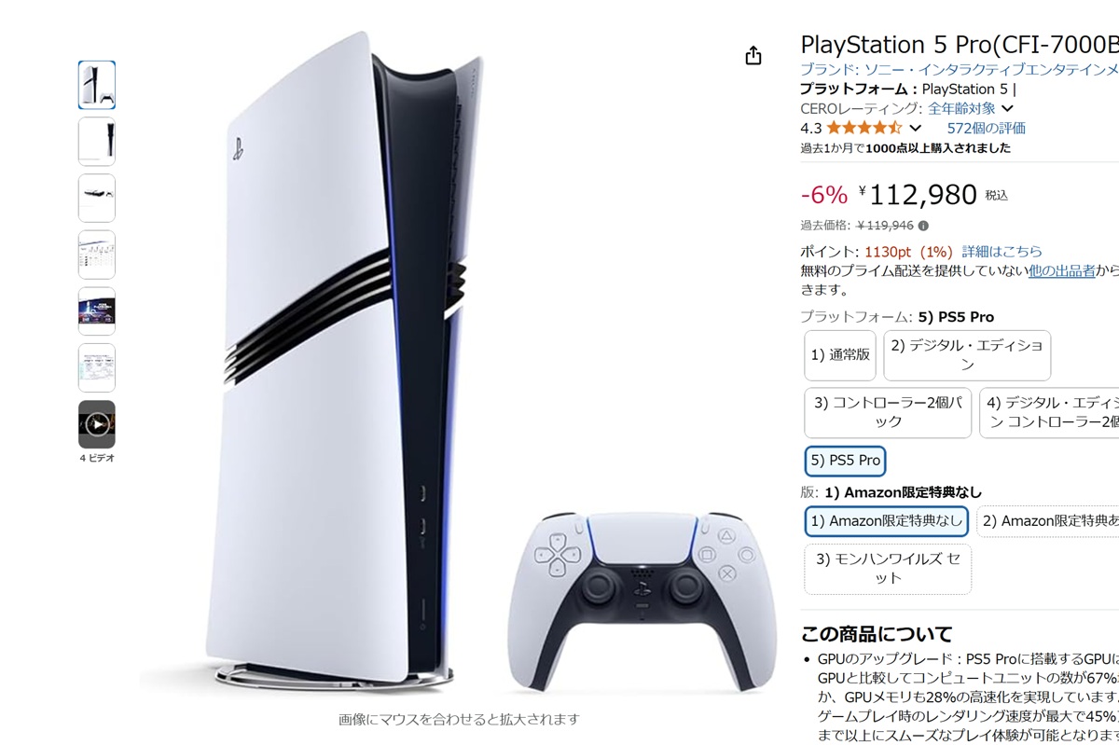This screenshot has height=745, width=1119.
Task: Select 2) デジタル・エディション platform option
Action: pyautogui.click(x=967, y=355)
